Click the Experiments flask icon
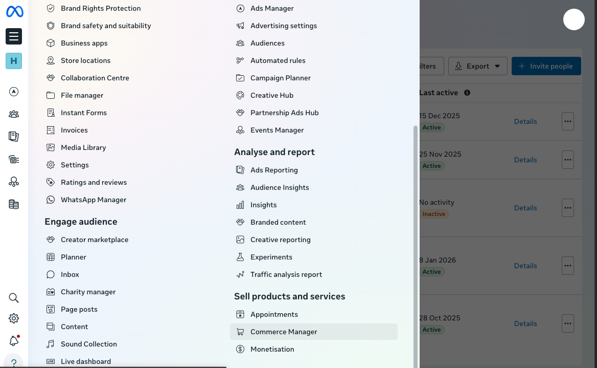The width and height of the screenshot is (597, 368). coord(240,257)
